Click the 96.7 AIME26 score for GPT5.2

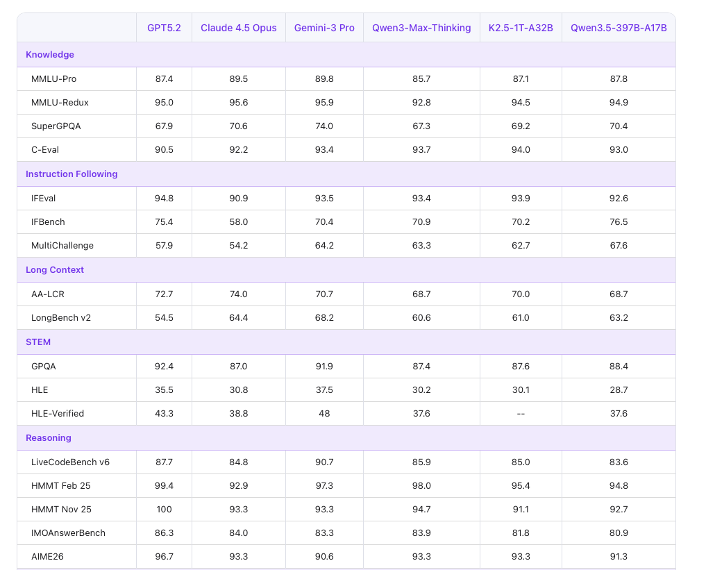coord(164,557)
